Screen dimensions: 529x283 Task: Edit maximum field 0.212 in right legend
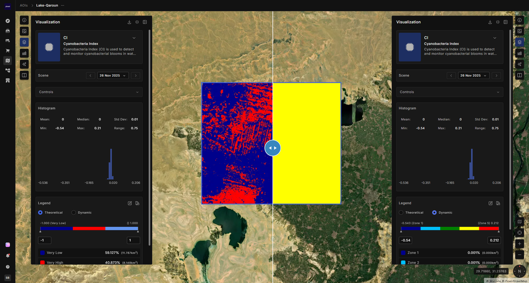click(x=494, y=241)
